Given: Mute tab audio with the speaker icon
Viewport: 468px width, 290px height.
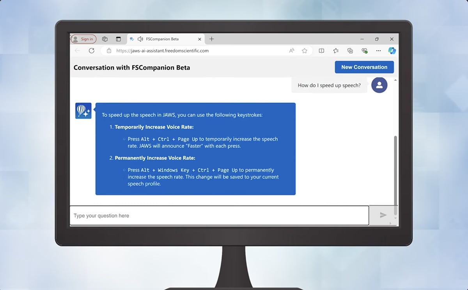Looking at the screenshot, I should coord(140,39).
